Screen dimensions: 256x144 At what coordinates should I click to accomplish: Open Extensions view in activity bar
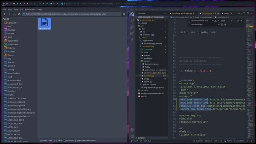(x=132, y=33)
